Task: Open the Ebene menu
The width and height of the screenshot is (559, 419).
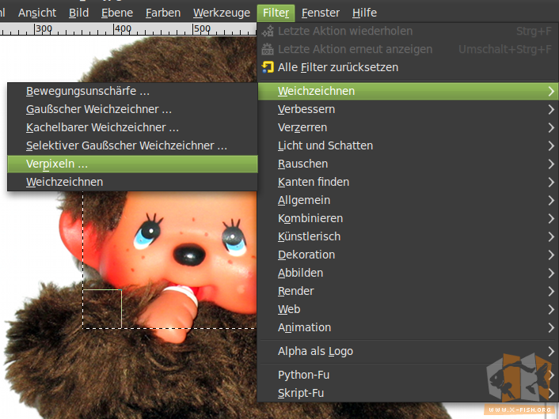Action: 117,13
